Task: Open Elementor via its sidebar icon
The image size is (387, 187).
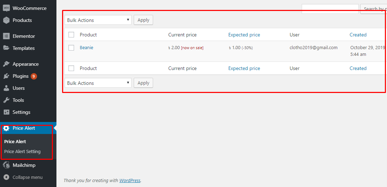Action: [x=6, y=36]
